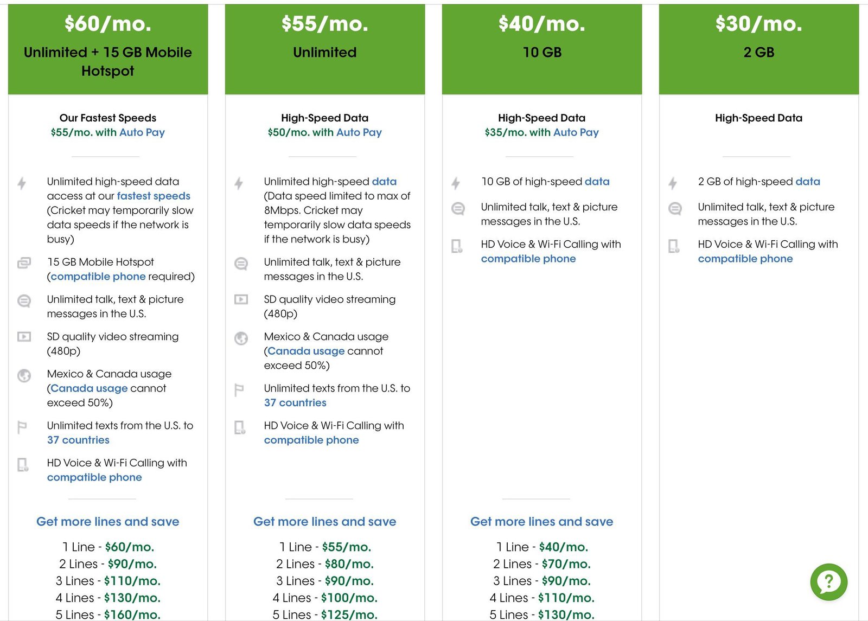Click '2 Lines - $90/mo.' price row
The height and width of the screenshot is (621, 868).
click(x=108, y=564)
